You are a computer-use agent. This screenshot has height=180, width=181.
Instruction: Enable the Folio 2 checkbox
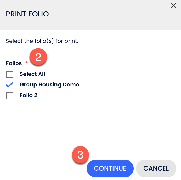(10, 96)
